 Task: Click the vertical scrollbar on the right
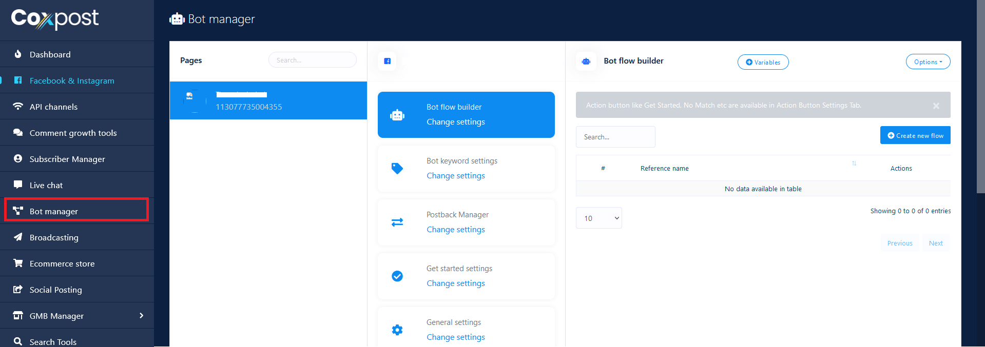tap(980, 97)
